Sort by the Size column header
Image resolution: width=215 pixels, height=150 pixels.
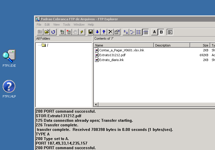click(200, 45)
